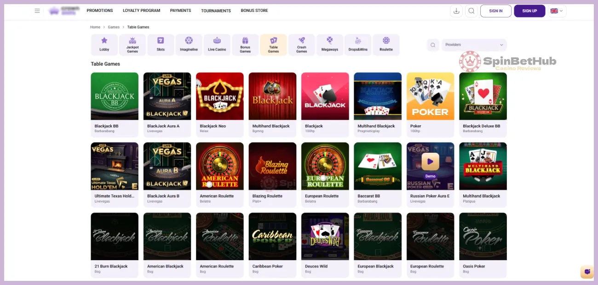The width and height of the screenshot is (598, 285).
Task: Open the Blackjack BB game thumbnail
Action: pos(115,96)
